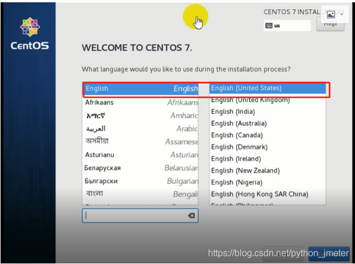
Task: Select Asturianu in the language list
Action: click(x=141, y=155)
